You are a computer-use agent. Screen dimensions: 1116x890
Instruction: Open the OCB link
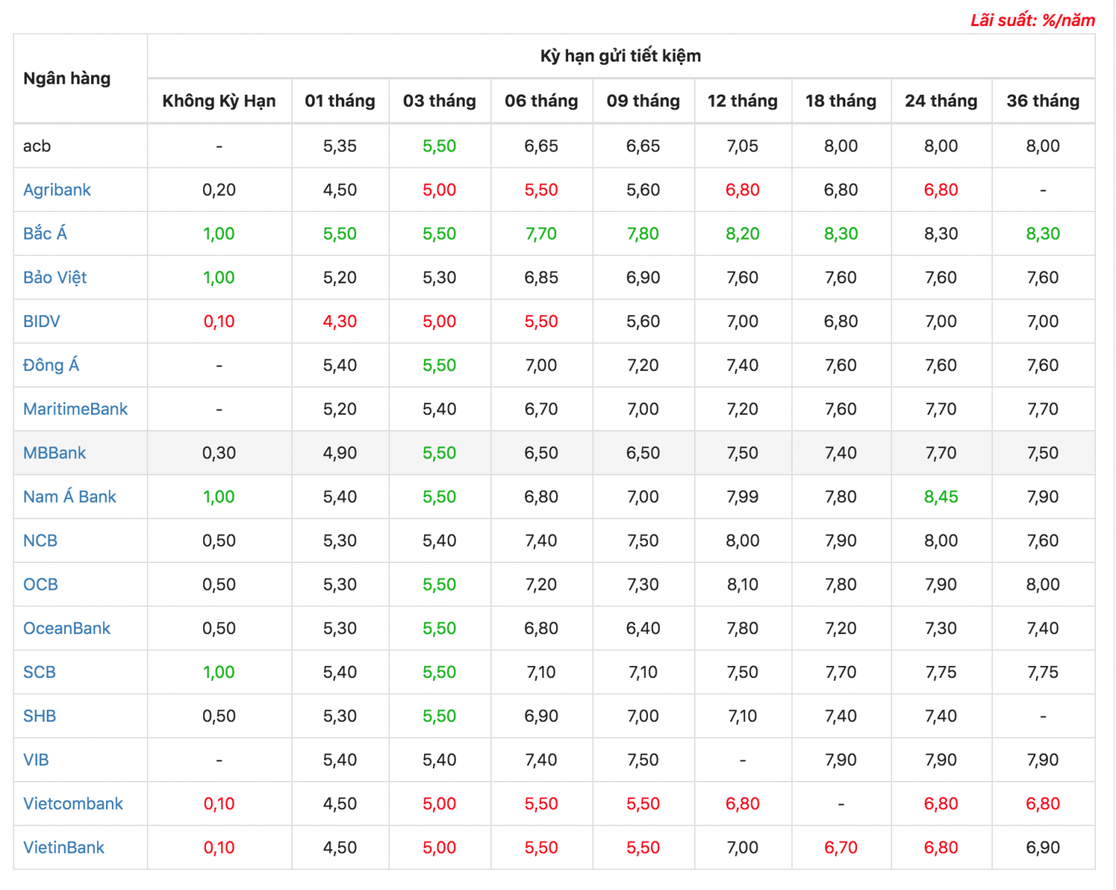(41, 584)
